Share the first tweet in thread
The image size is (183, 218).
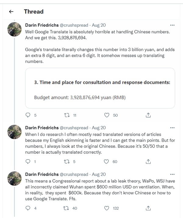pos(148,115)
